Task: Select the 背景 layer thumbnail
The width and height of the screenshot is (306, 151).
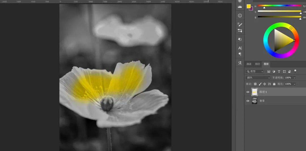Action: point(254,101)
